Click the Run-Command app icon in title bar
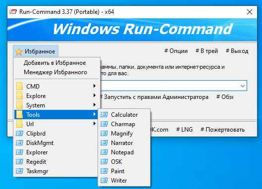 [x=13, y=12]
